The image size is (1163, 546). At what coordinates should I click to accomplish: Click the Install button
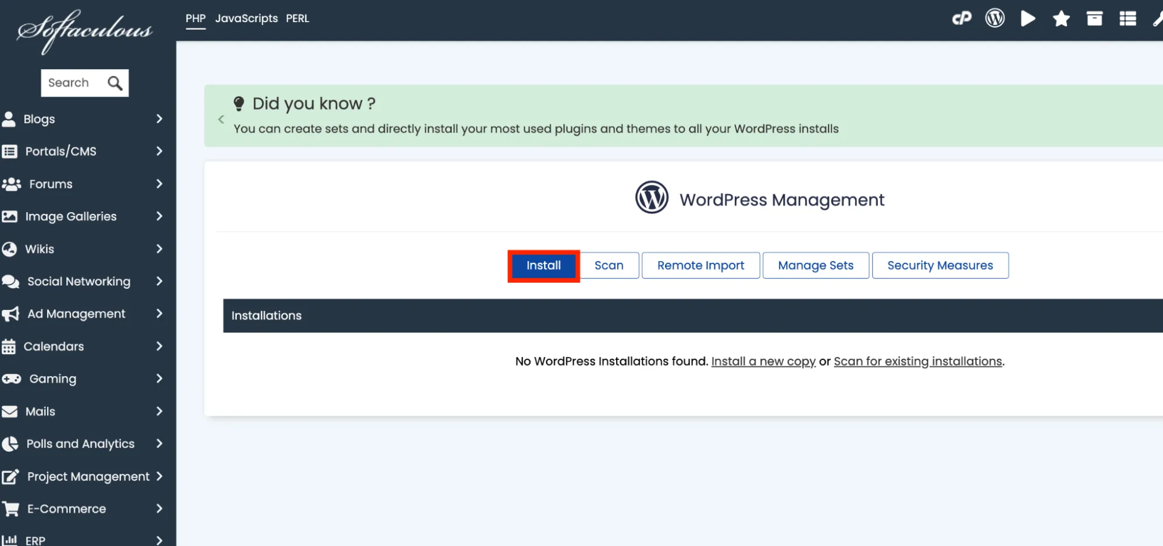[x=543, y=266]
